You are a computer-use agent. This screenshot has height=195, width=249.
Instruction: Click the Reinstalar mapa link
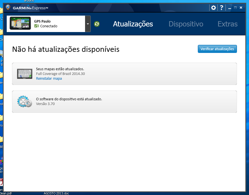(x=49, y=79)
